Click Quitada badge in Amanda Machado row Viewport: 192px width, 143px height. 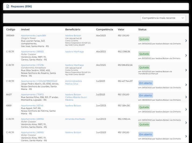pyautogui.click(x=144, y=124)
